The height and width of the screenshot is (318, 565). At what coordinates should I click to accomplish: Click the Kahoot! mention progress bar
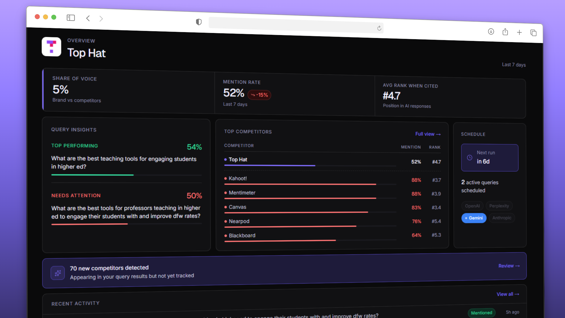coord(300,184)
